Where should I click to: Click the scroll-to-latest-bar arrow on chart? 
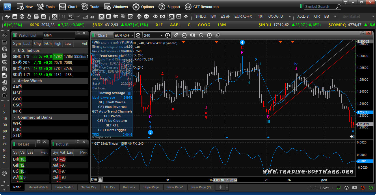pyautogui.click(x=352, y=137)
